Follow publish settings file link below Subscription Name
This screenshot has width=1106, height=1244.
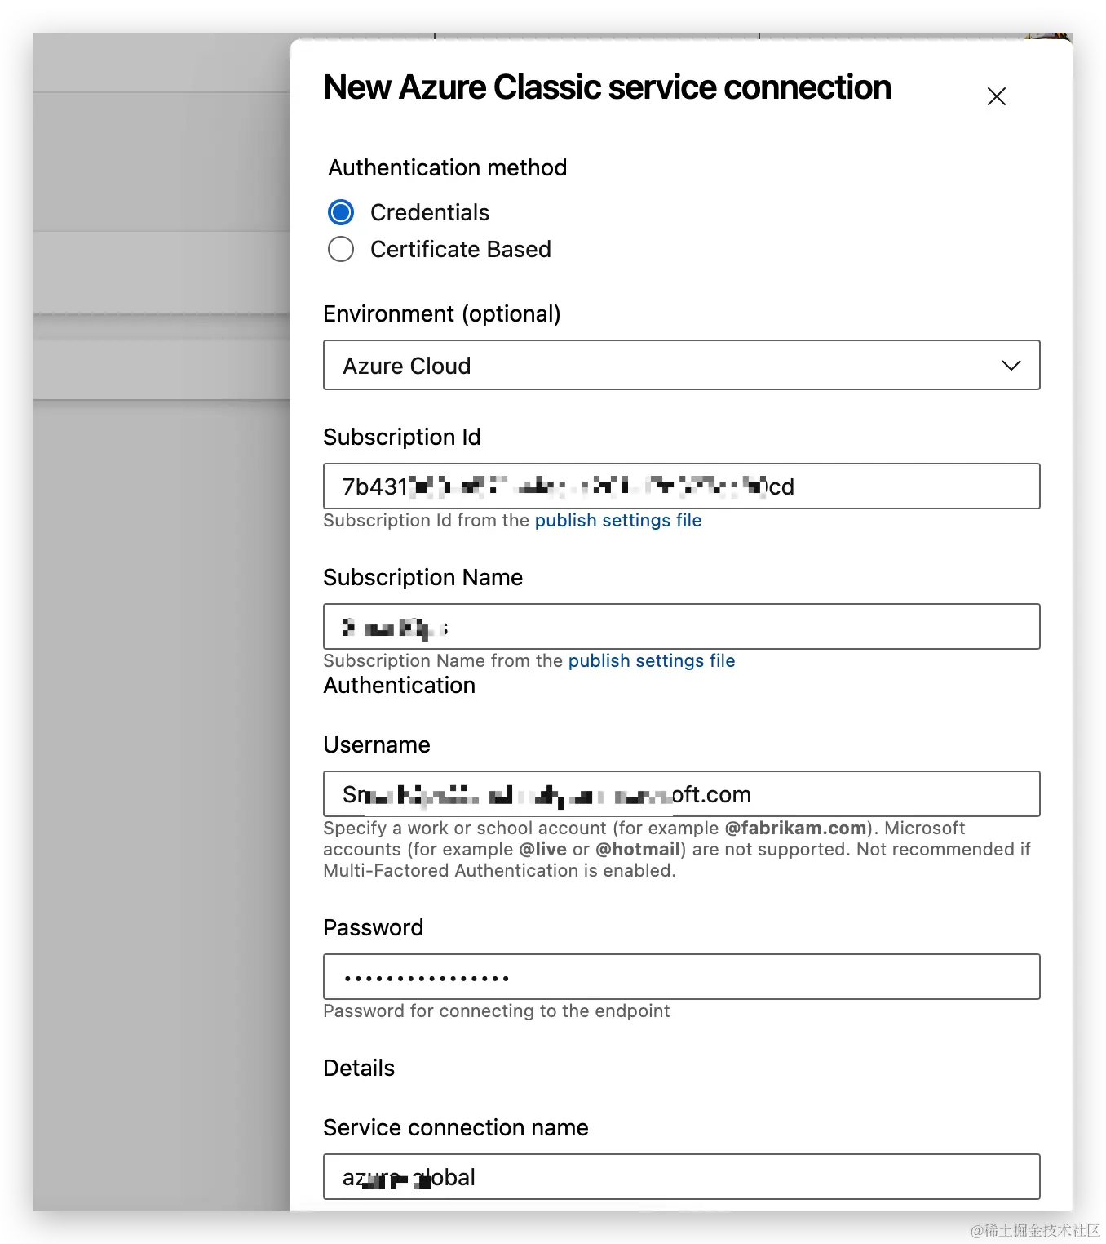click(x=651, y=661)
